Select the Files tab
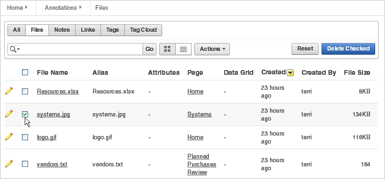385x179 pixels. (37, 30)
